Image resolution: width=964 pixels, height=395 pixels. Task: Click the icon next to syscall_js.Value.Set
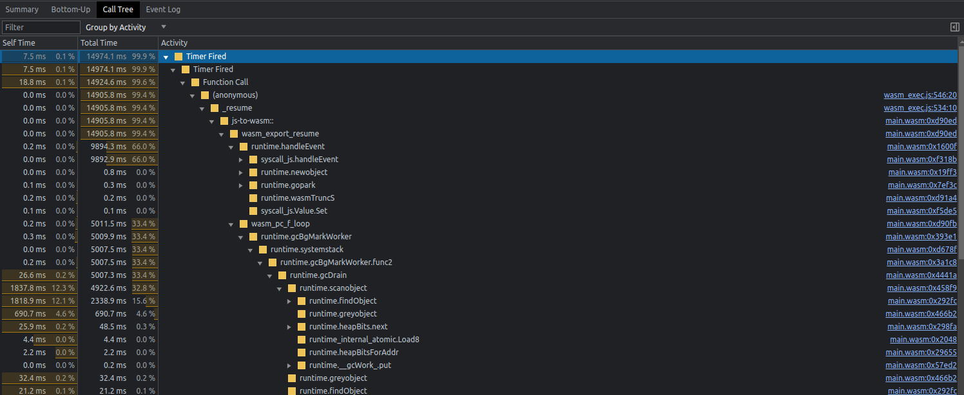click(x=253, y=210)
